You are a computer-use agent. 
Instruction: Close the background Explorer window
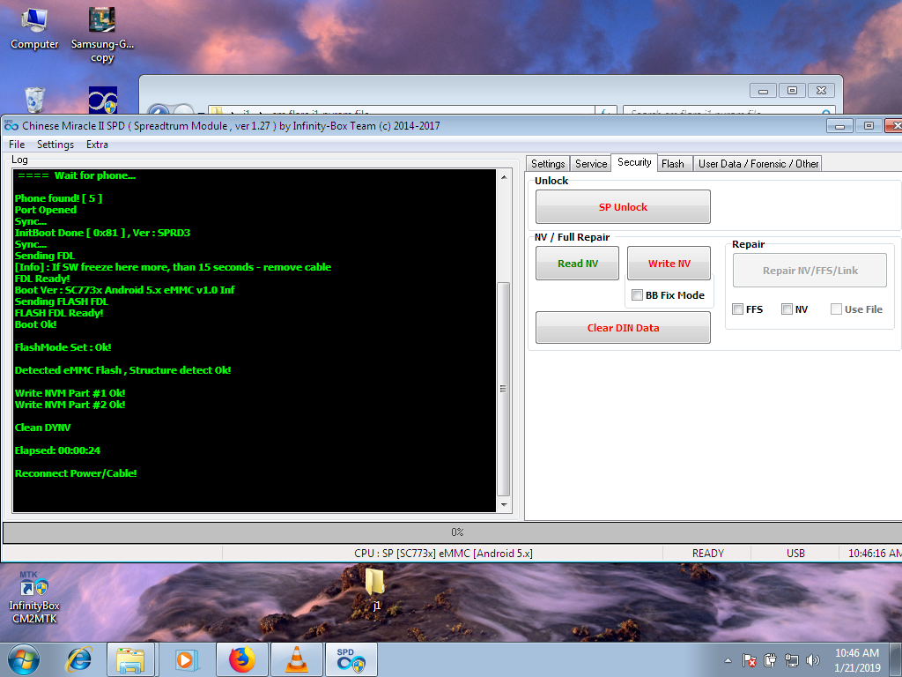822,91
